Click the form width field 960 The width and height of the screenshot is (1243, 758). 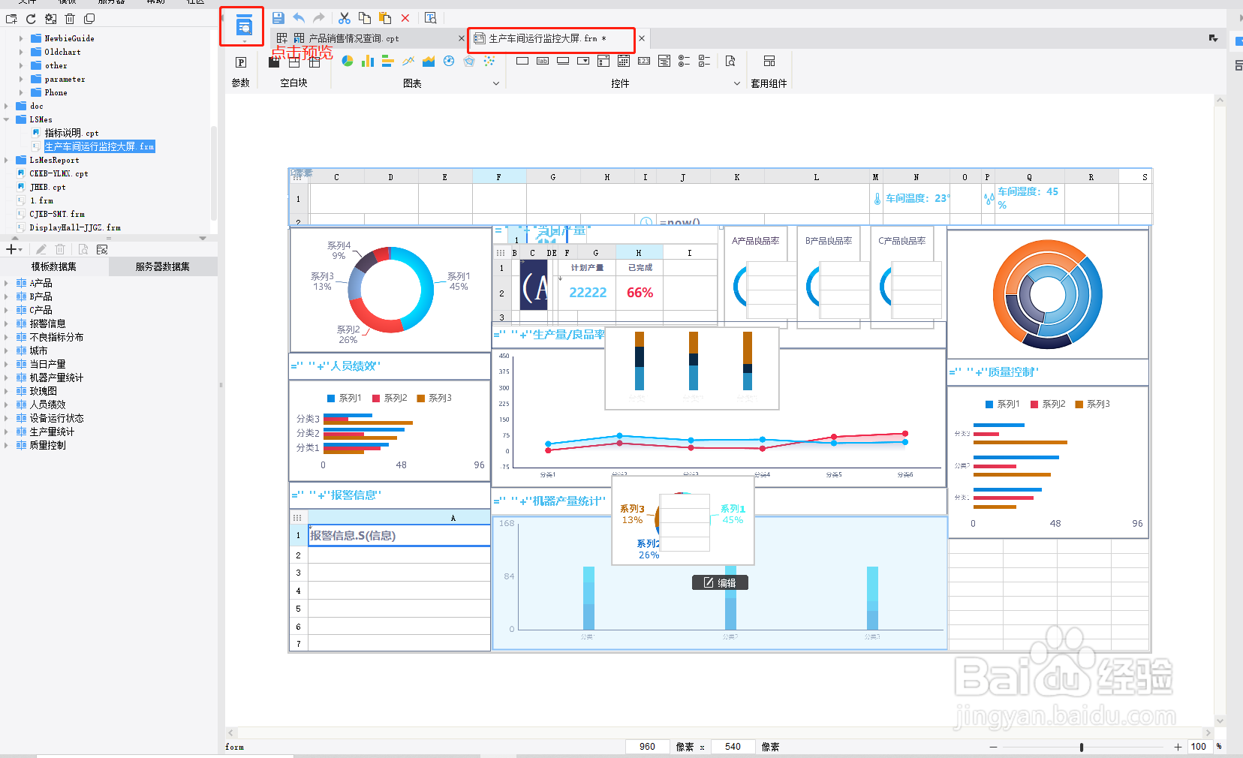pyautogui.click(x=647, y=747)
